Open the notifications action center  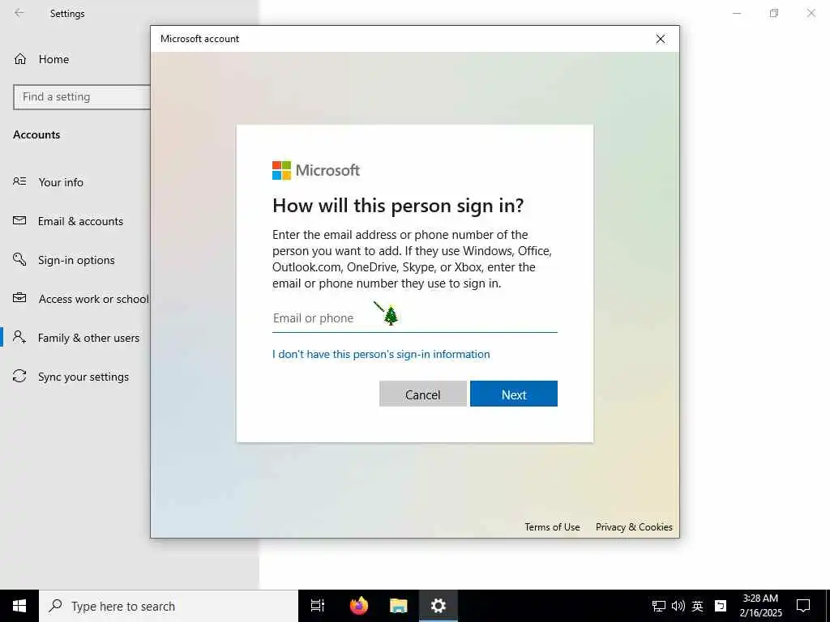coord(803,606)
